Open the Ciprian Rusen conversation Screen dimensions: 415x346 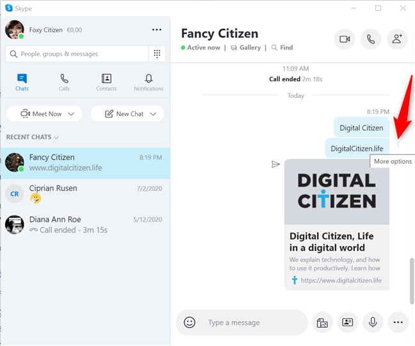tap(85, 194)
